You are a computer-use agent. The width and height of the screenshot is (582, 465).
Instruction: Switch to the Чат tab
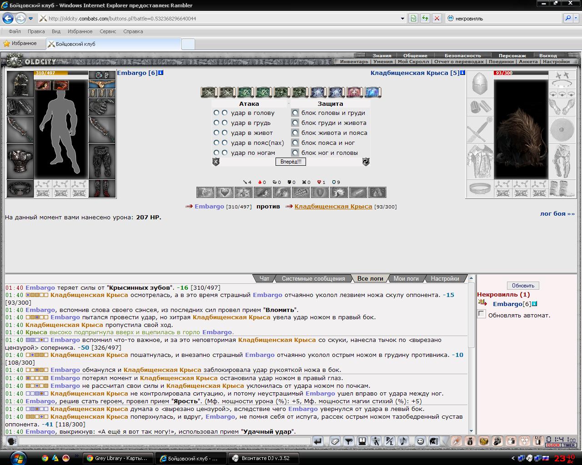pos(264,278)
